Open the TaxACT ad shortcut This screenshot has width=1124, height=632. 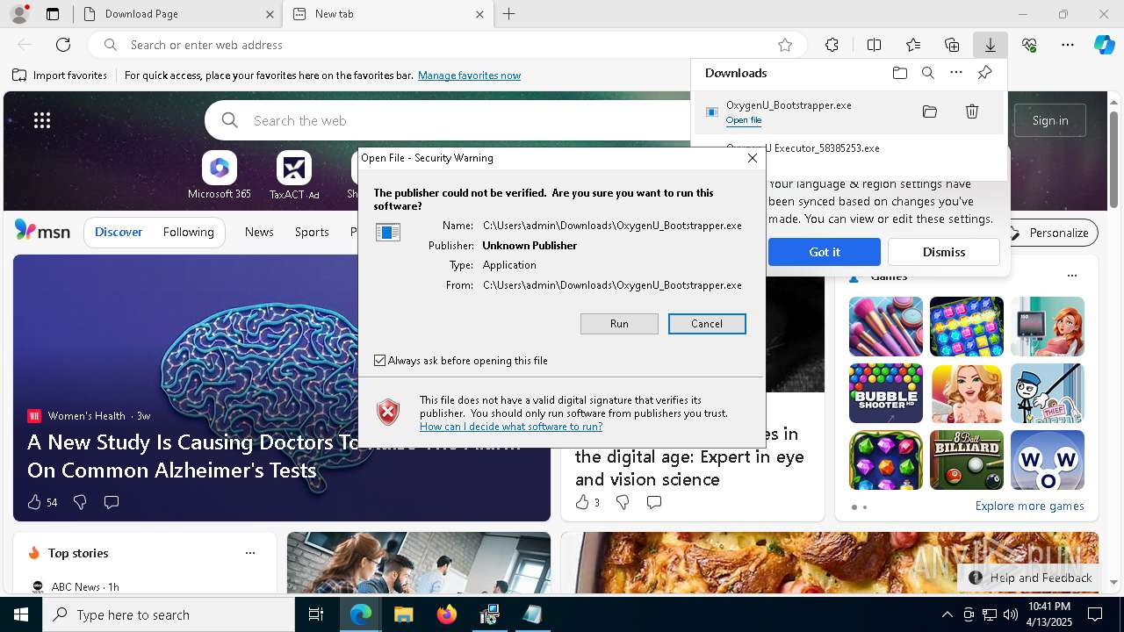pos(294,175)
